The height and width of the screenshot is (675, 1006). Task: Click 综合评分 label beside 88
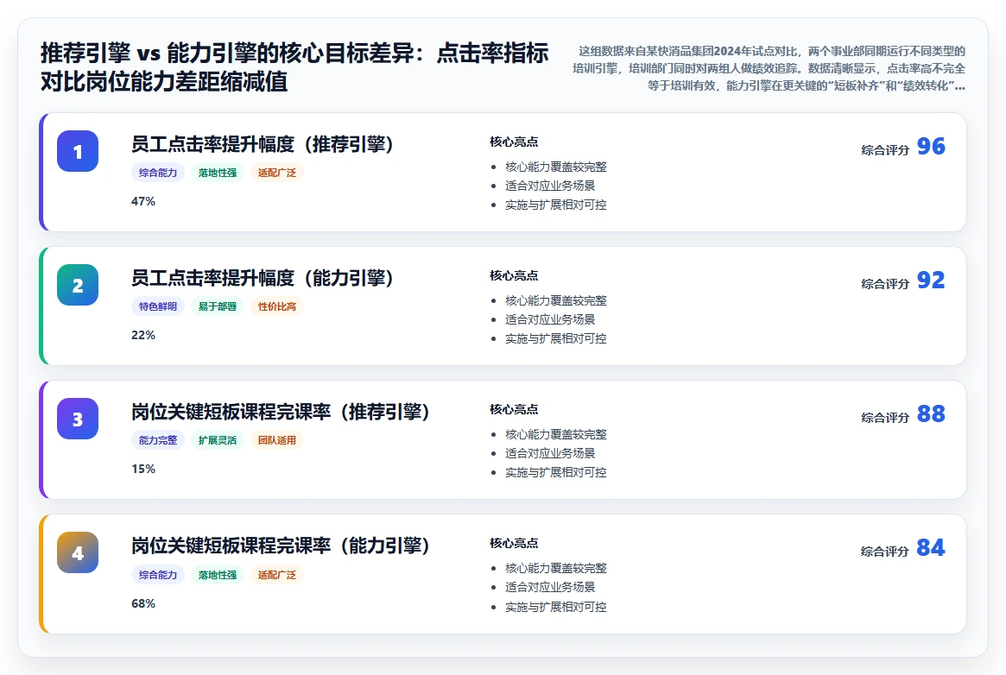coord(885,418)
